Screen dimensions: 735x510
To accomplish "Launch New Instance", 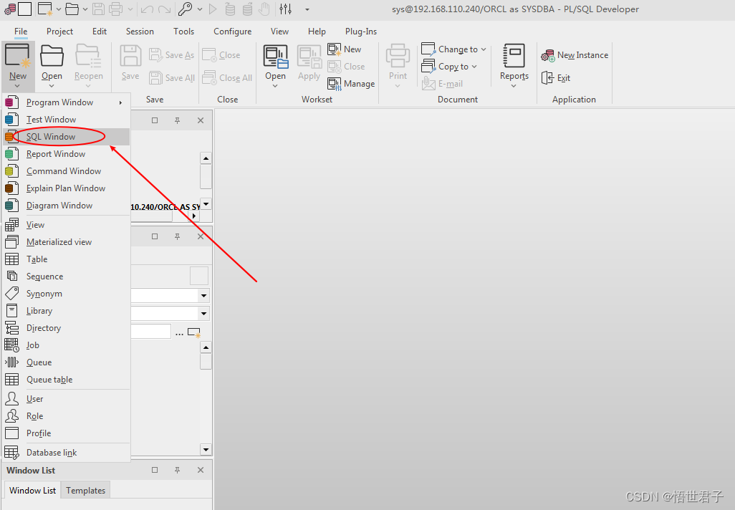I will pos(575,55).
